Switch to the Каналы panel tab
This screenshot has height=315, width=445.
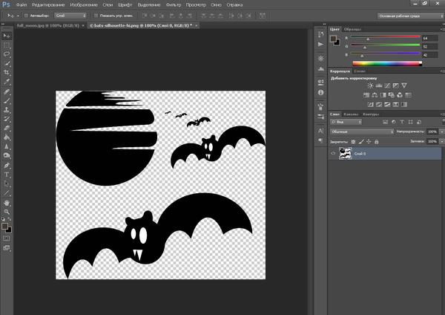coord(350,114)
